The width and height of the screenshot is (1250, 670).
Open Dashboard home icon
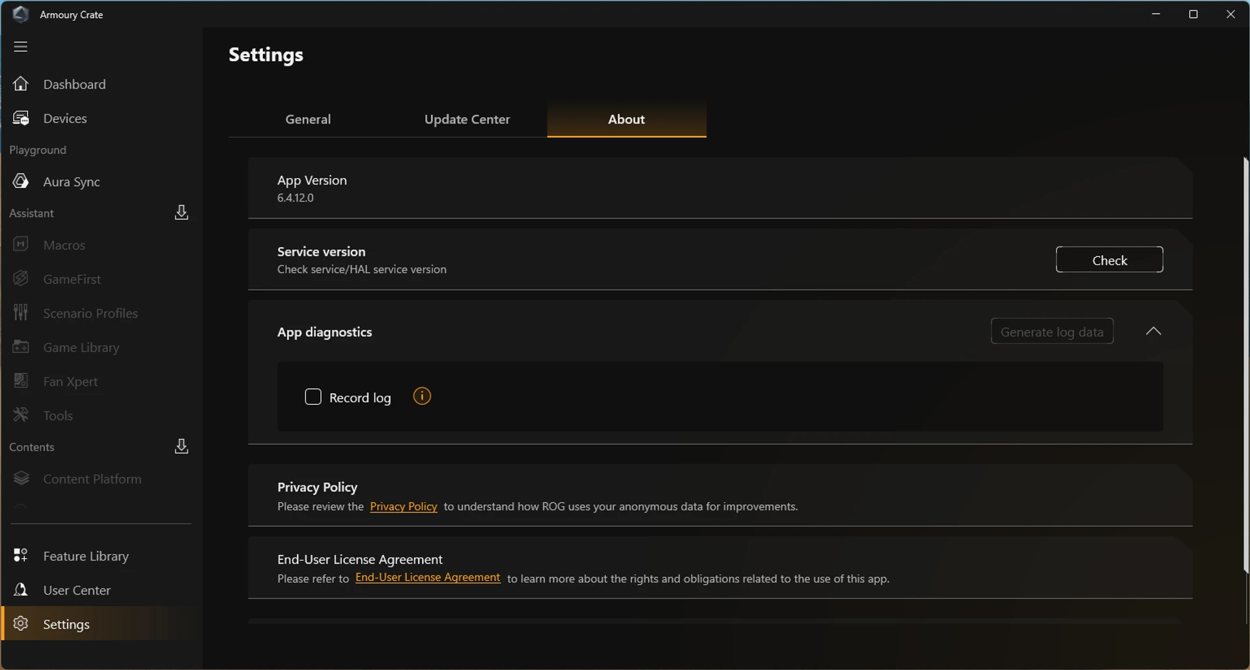(21, 84)
